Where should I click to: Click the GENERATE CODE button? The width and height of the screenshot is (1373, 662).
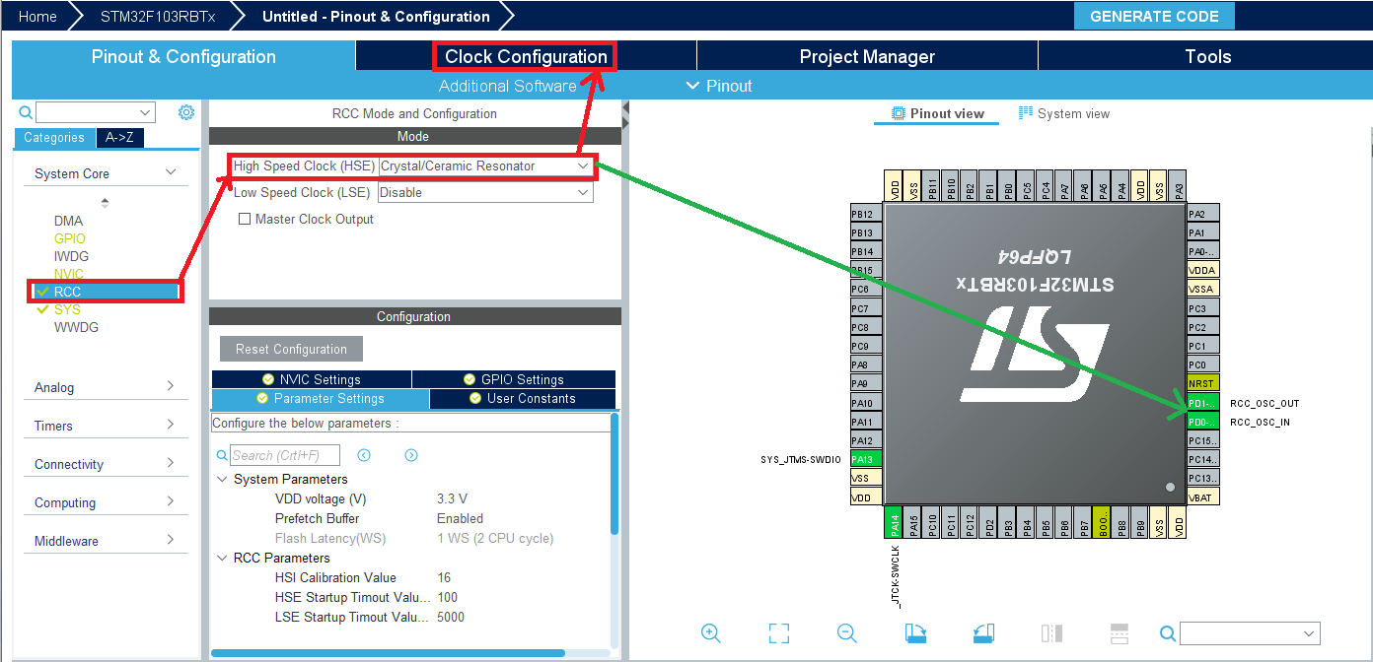pos(1153,16)
